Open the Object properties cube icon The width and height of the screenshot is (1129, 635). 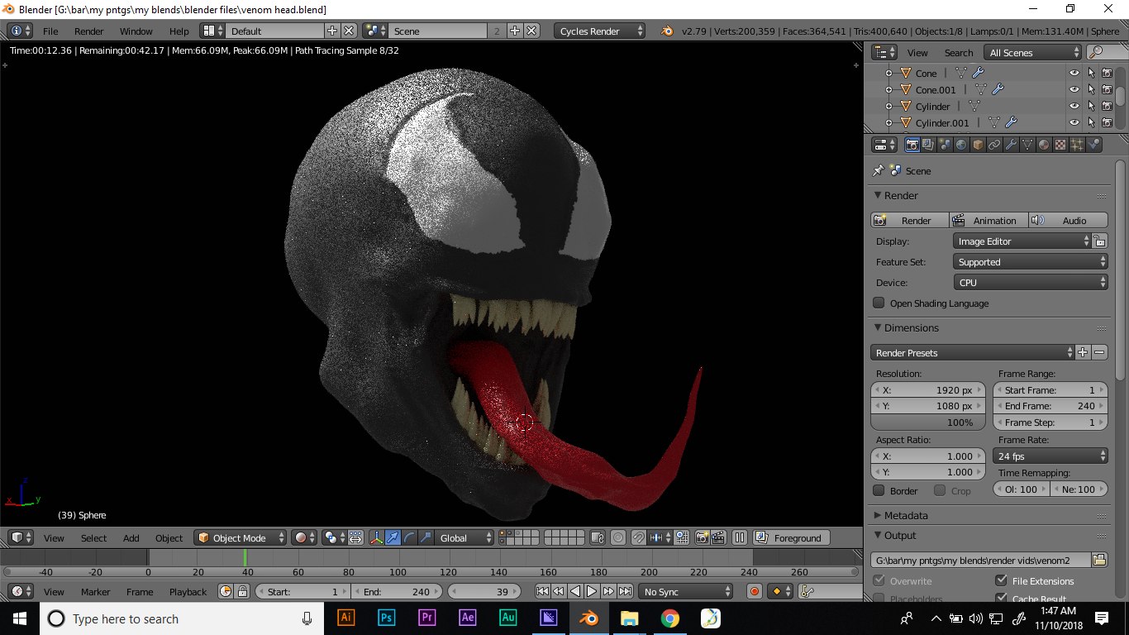coord(977,144)
